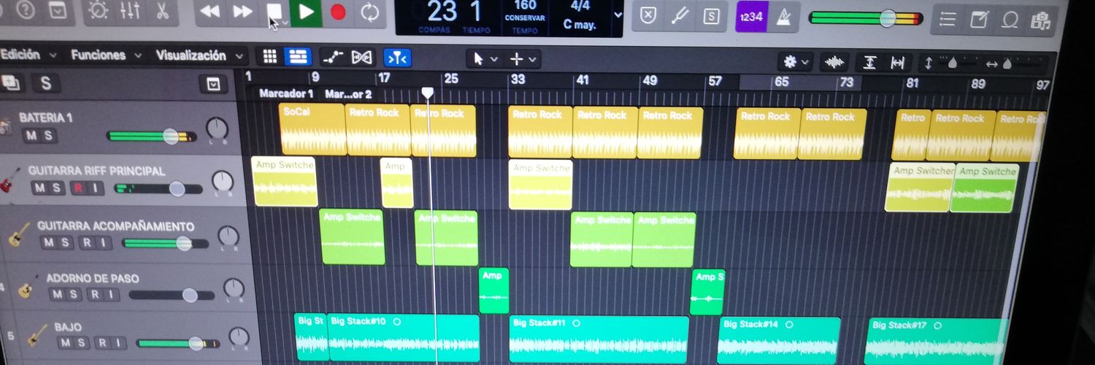
Task: Switch to grid view icon
Action: click(269, 56)
